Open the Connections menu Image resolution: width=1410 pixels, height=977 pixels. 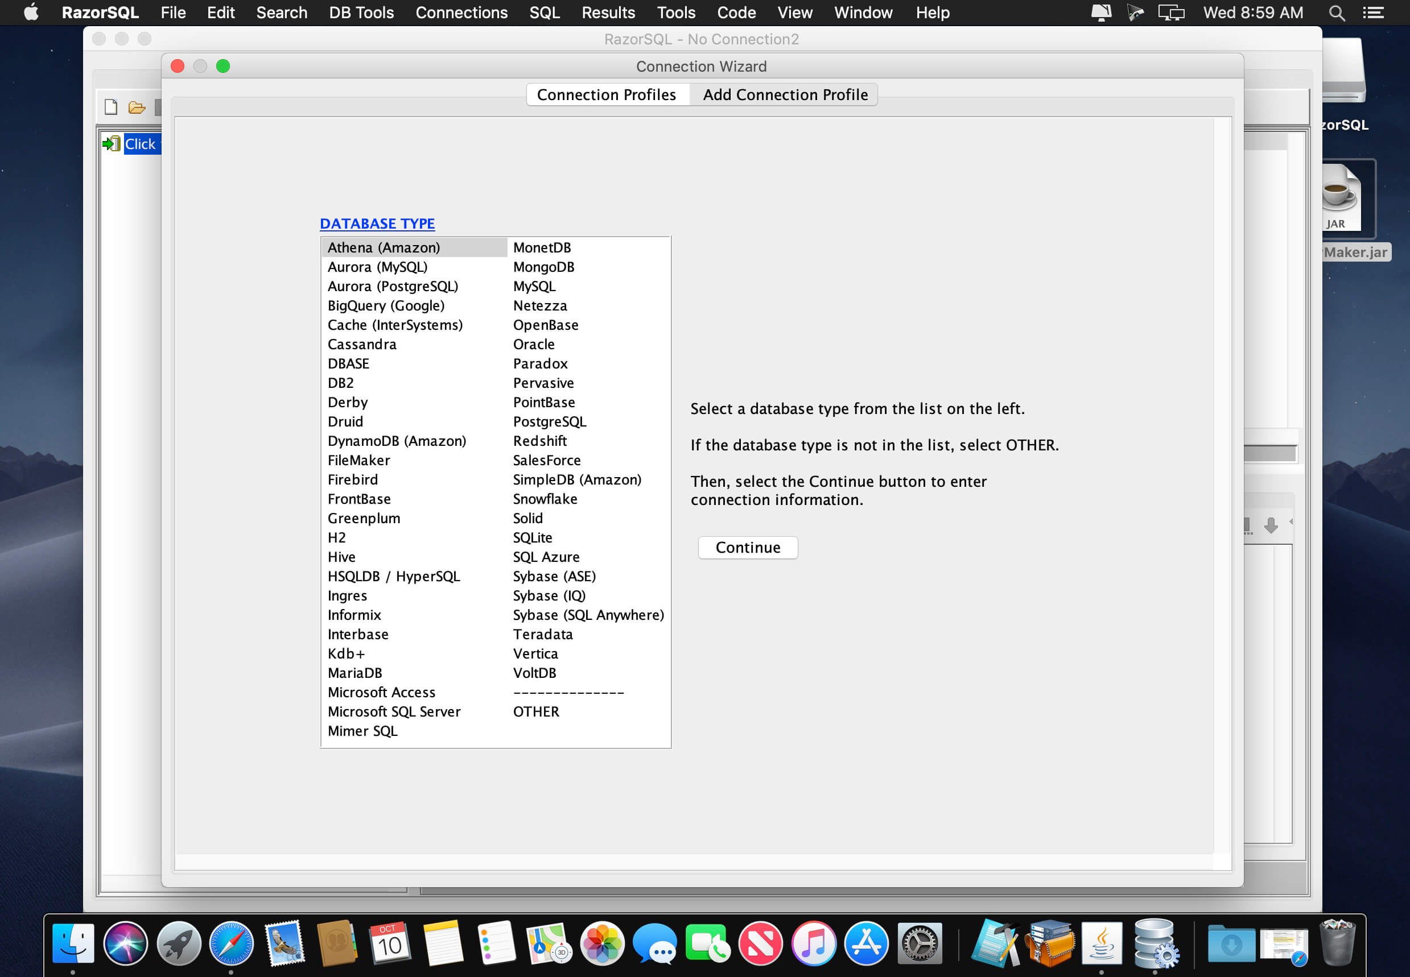coord(461,13)
